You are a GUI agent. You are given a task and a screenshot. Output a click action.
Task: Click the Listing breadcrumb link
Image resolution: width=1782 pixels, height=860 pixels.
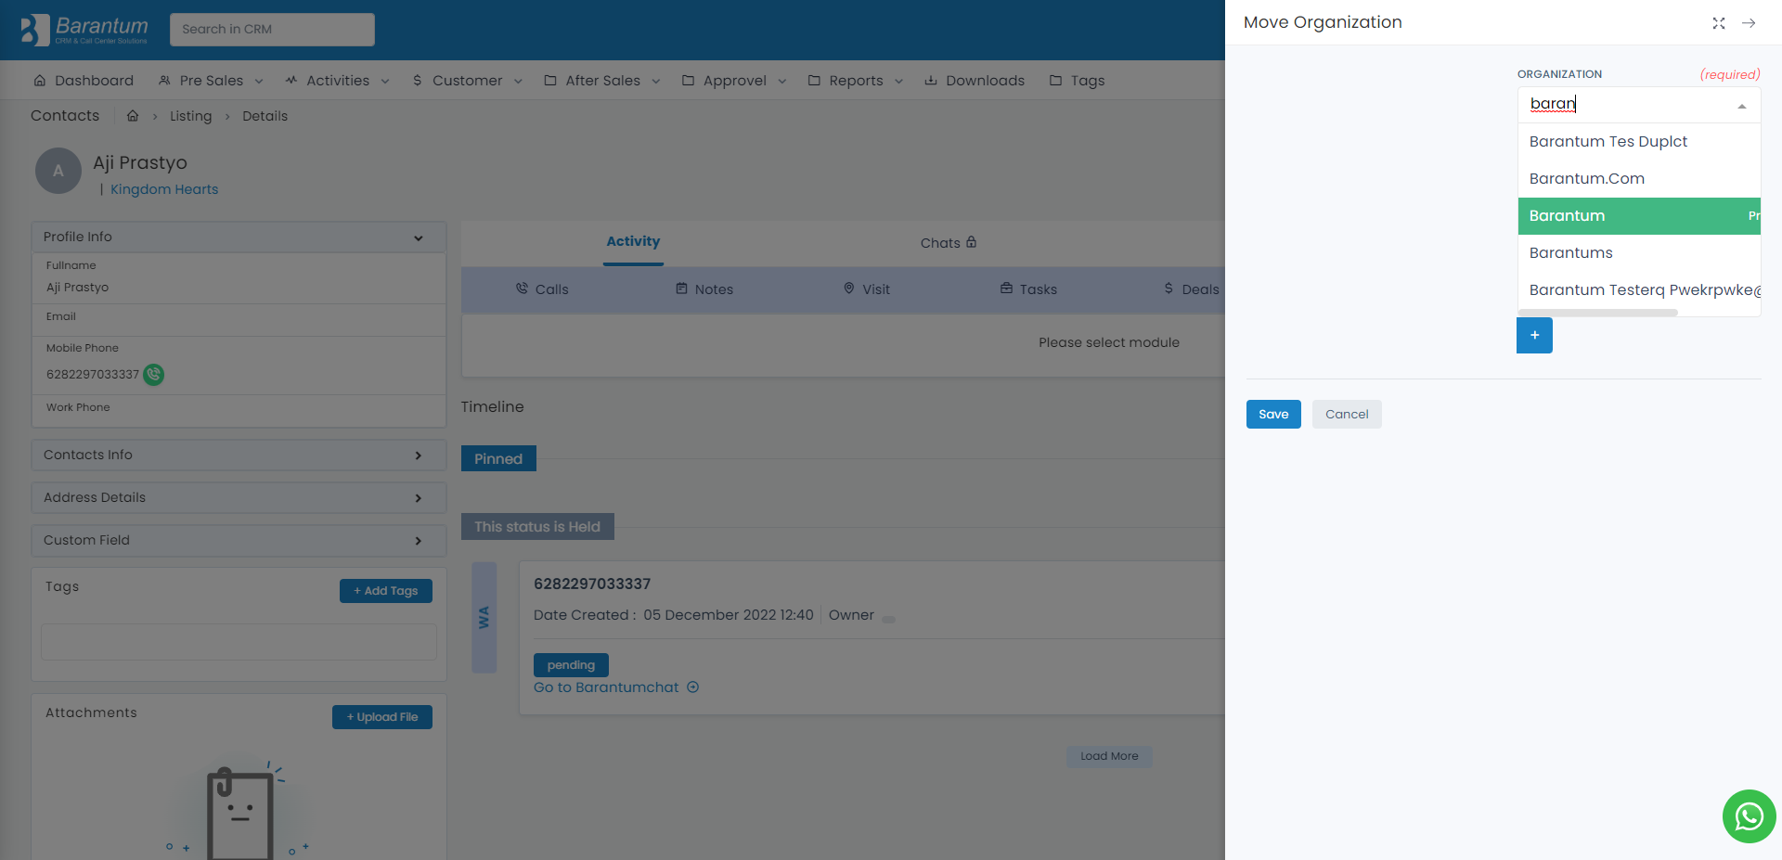pyautogui.click(x=190, y=116)
